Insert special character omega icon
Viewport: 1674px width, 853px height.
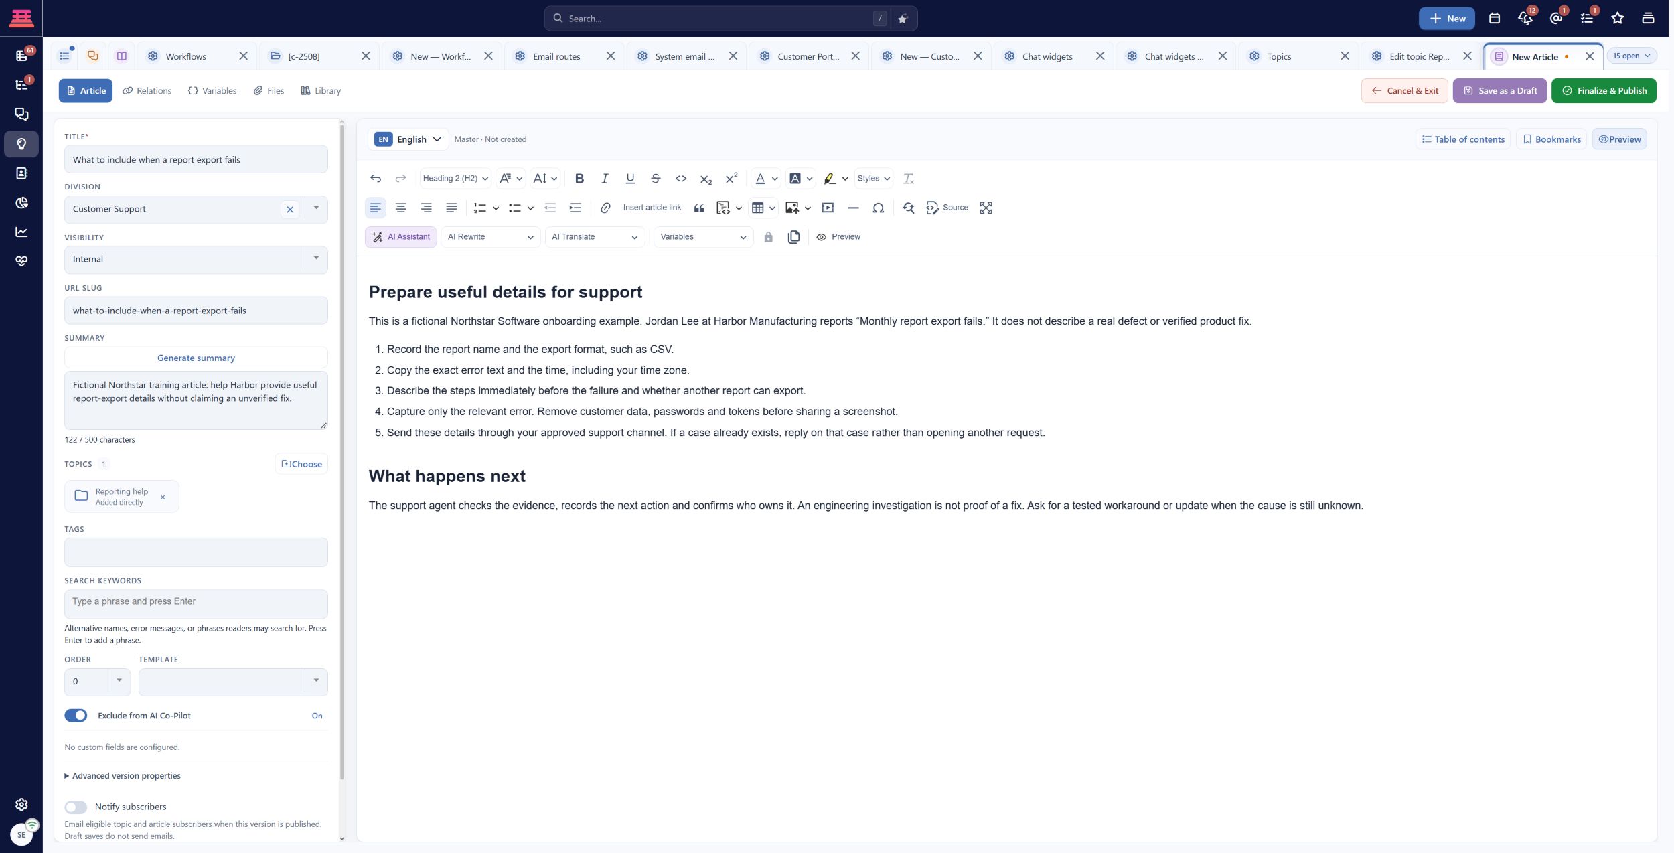point(879,208)
